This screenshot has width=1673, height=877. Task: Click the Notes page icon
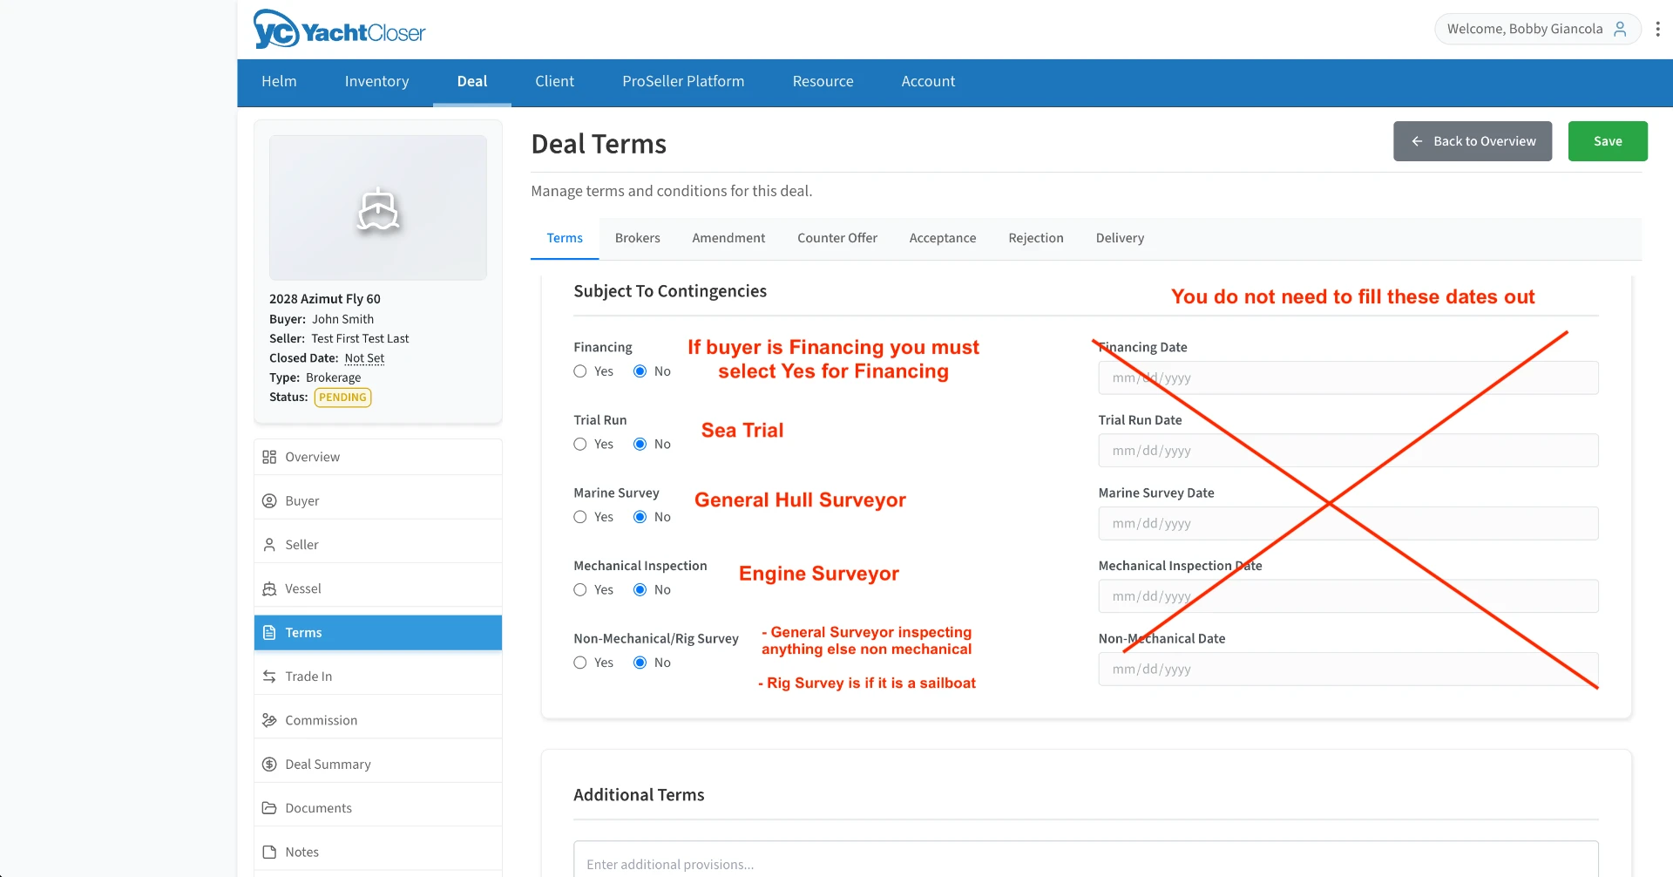[269, 852]
